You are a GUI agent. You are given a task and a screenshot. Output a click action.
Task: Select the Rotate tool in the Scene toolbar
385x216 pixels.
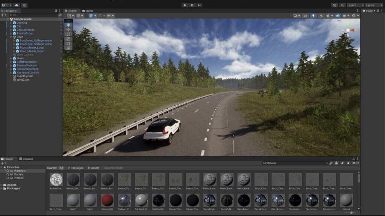tap(68, 34)
